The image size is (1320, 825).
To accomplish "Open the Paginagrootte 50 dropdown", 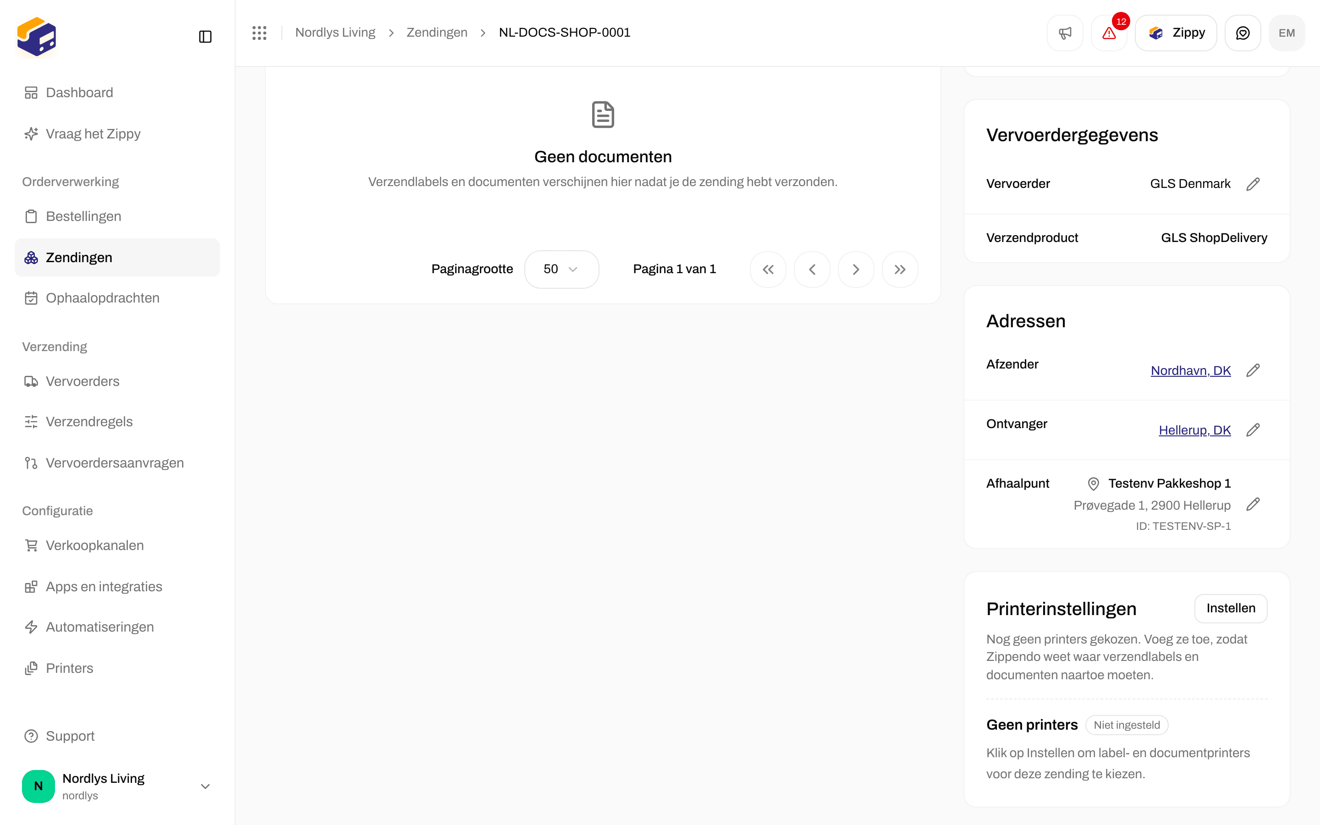I will click(x=561, y=269).
